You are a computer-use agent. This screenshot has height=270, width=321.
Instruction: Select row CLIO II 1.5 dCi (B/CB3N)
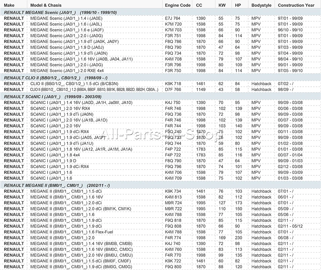pos(160,84)
